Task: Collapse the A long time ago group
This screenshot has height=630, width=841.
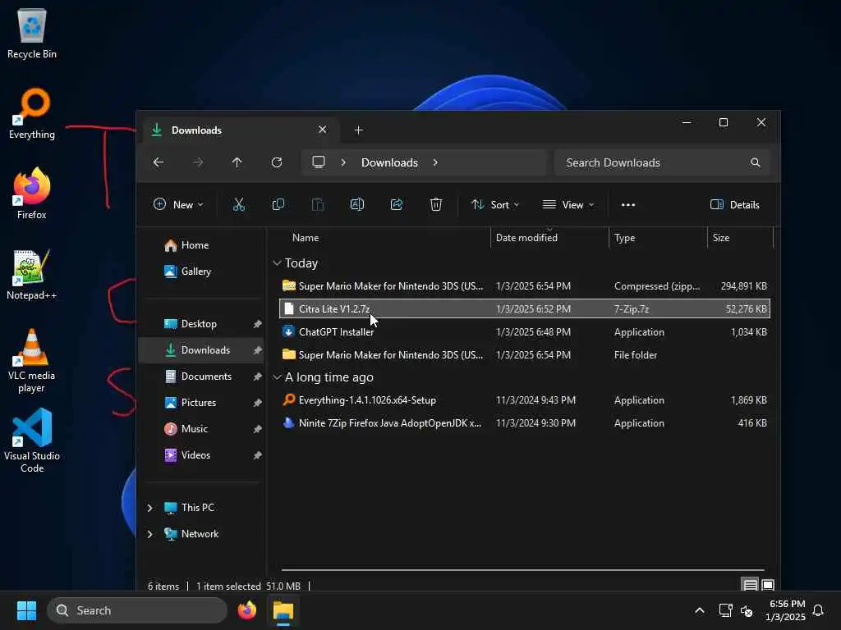Action: (277, 377)
